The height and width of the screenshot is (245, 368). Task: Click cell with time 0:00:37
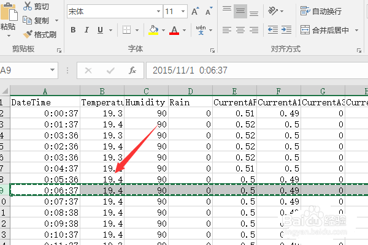[45, 113]
